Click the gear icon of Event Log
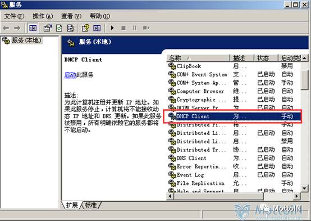 pos(172,175)
